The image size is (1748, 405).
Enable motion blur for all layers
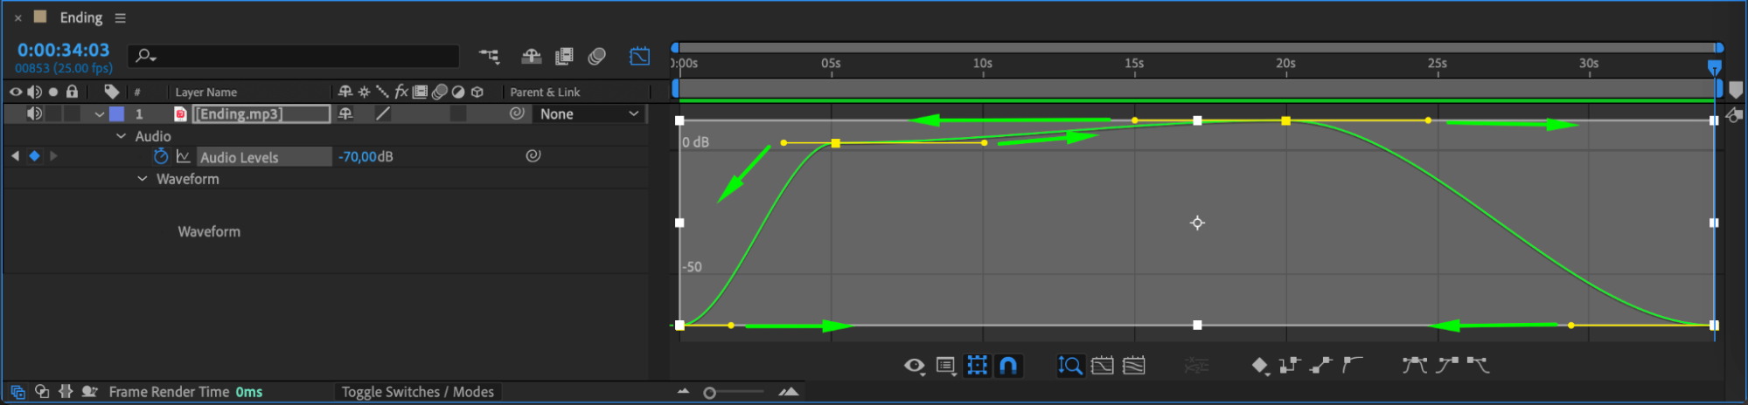(597, 57)
